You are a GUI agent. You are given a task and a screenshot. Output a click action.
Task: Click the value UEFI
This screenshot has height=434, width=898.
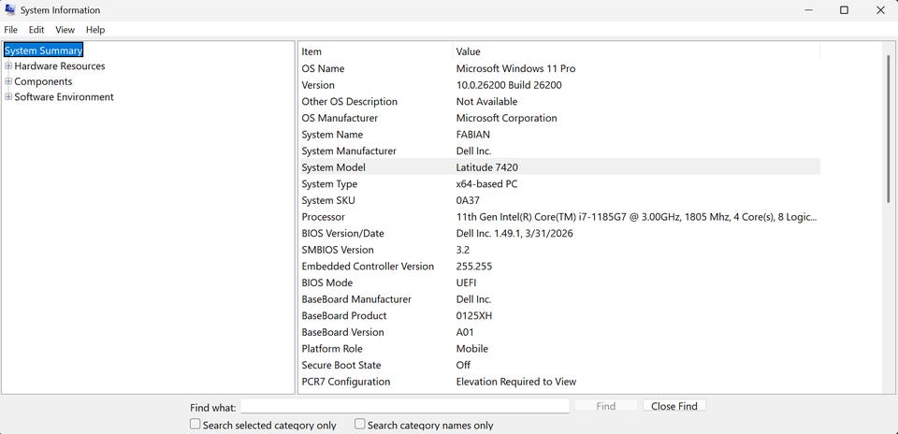pos(466,282)
